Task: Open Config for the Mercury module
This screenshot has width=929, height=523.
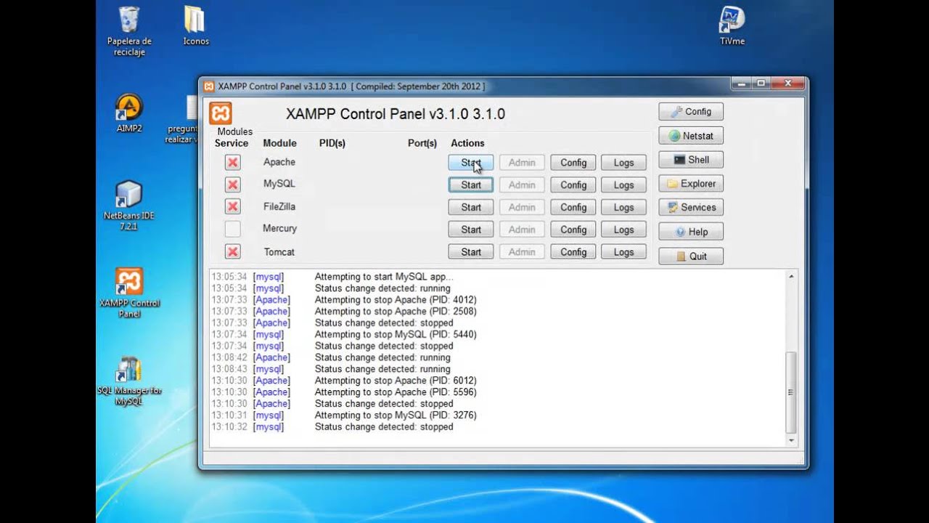Action: pos(573,230)
